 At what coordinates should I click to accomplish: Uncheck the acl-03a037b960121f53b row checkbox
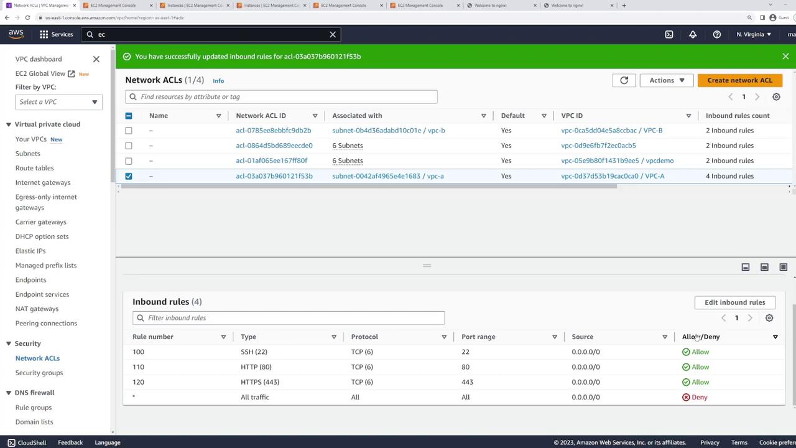(x=129, y=176)
